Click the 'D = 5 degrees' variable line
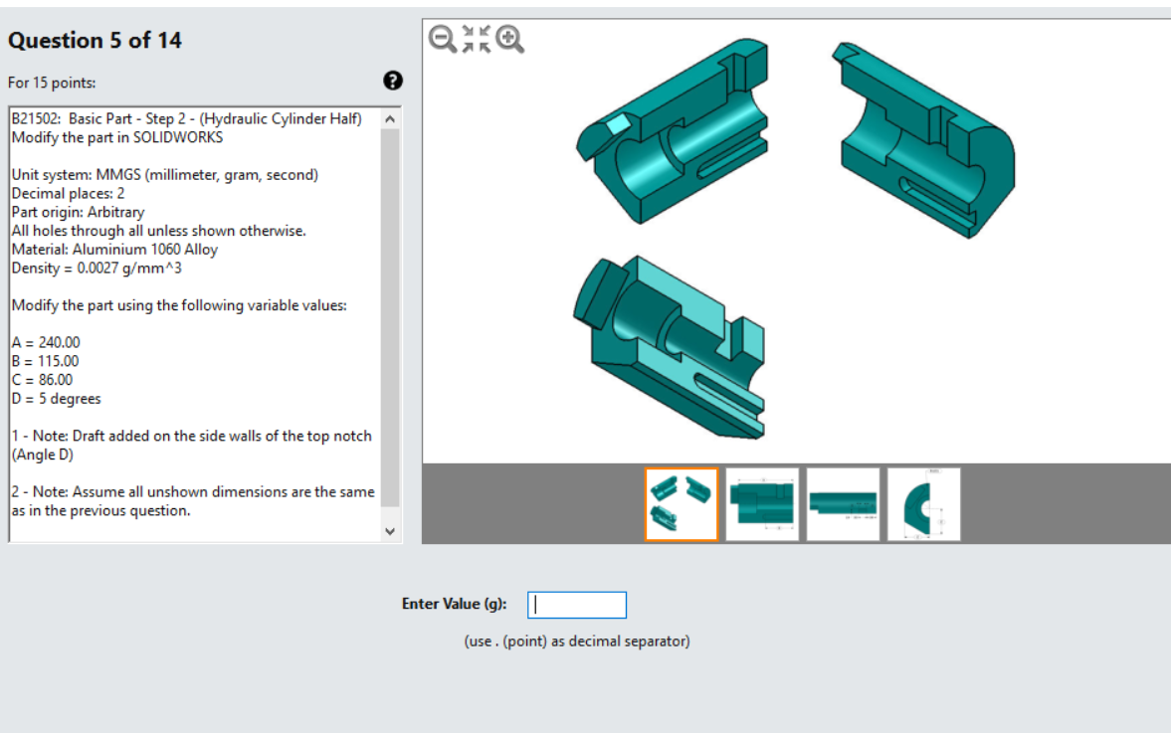1171x733 pixels. pyautogui.click(x=56, y=399)
